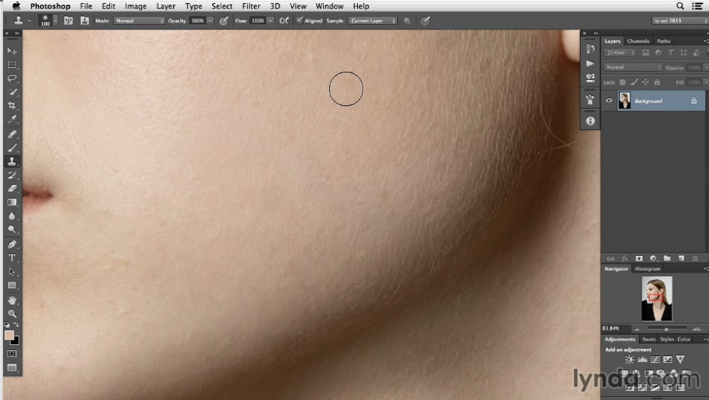Click Create new group folder button
The width and height of the screenshot is (709, 400).
coord(667,259)
